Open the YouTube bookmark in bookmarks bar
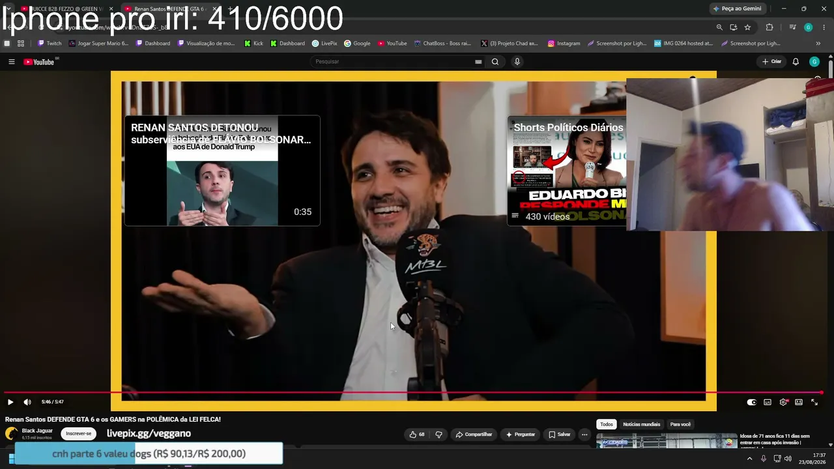The image size is (834, 469). (392, 44)
